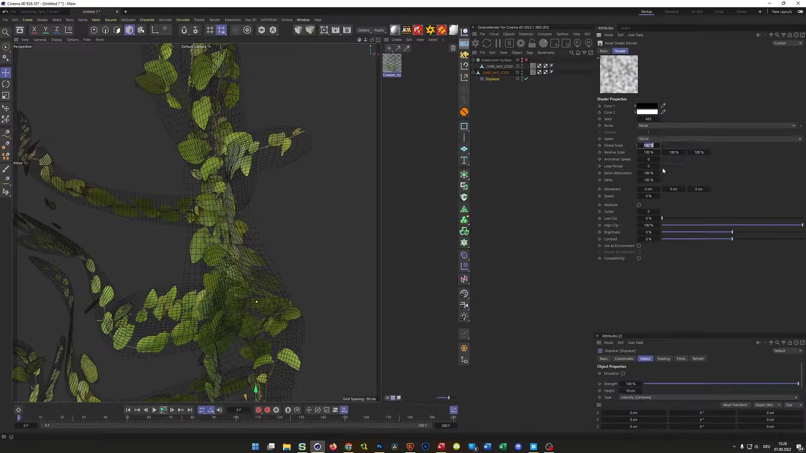
Task: Click the record keyframe button in timeline
Action: [x=258, y=410]
